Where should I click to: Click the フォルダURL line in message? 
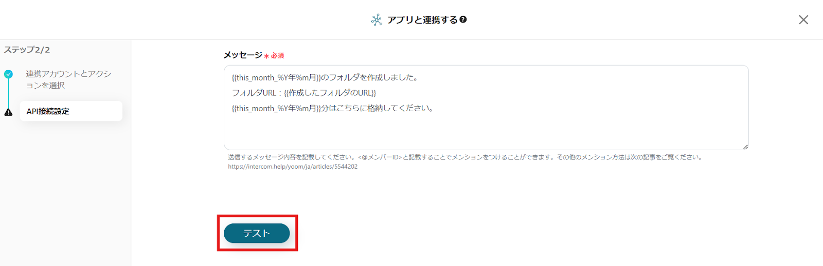coord(304,93)
